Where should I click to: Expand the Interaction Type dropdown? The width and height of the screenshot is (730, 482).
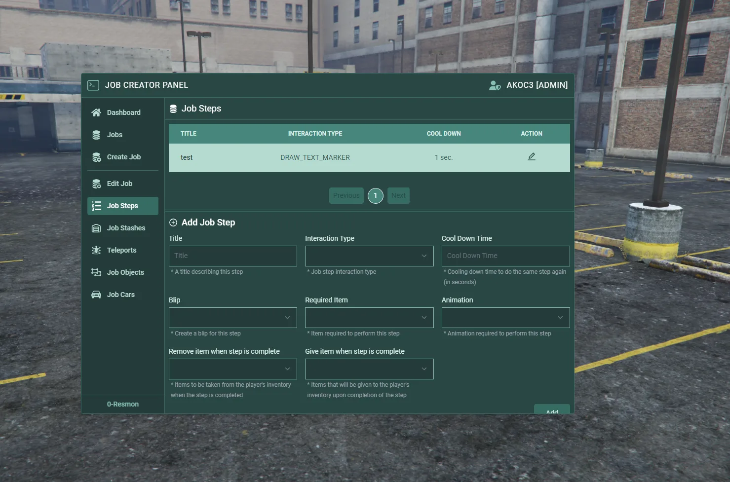click(x=369, y=256)
